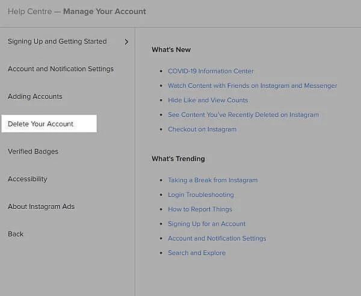Go Back in the sidebar menu
The width and height of the screenshot is (361, 296).
click(x=16, y=234)
